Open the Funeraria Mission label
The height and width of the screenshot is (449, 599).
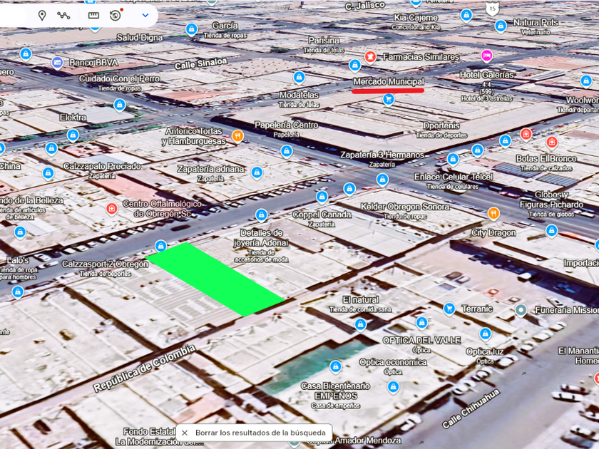[x=567, y=310]
